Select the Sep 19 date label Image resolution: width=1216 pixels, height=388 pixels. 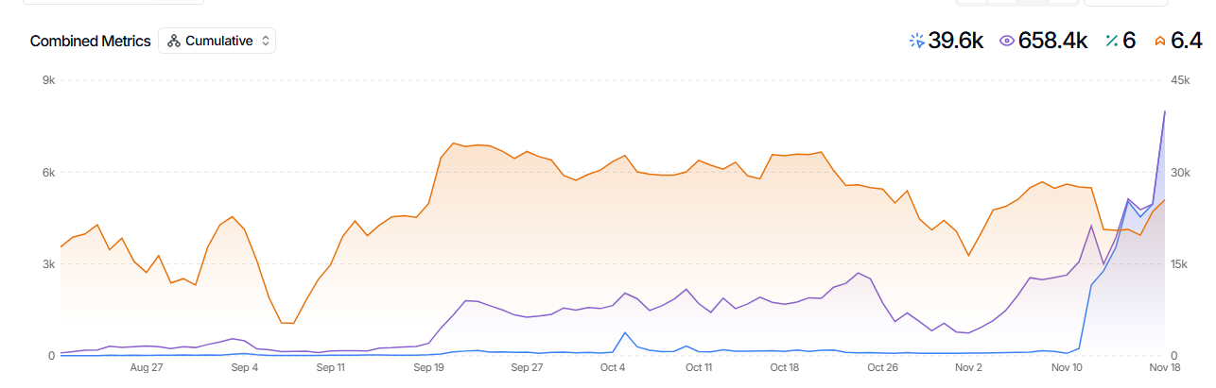coord(430,367)
